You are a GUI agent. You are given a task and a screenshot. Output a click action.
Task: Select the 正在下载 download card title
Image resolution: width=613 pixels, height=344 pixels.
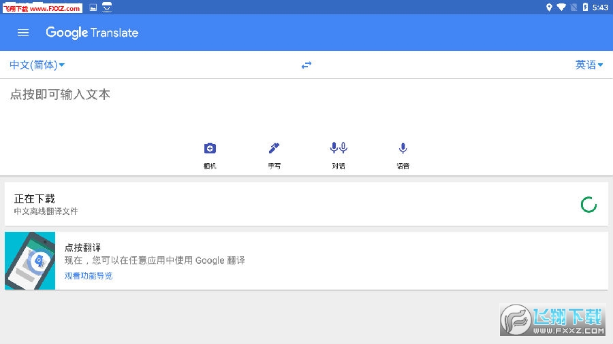[35, 199]
